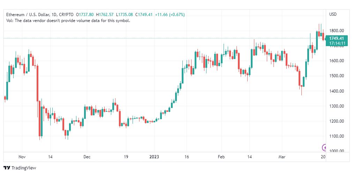353x174 pixels.
Task: Click the 1200.00 price axis label
Action: pyautogui.click(x=336, y=121)
